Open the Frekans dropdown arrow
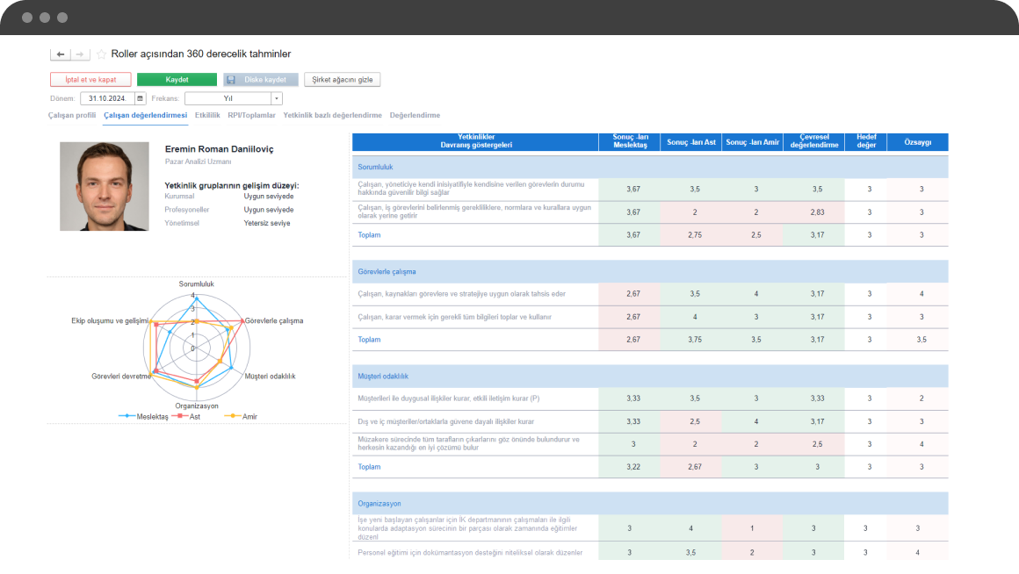The width and height of the screenshot is (1019, 574). coord(277,98)
